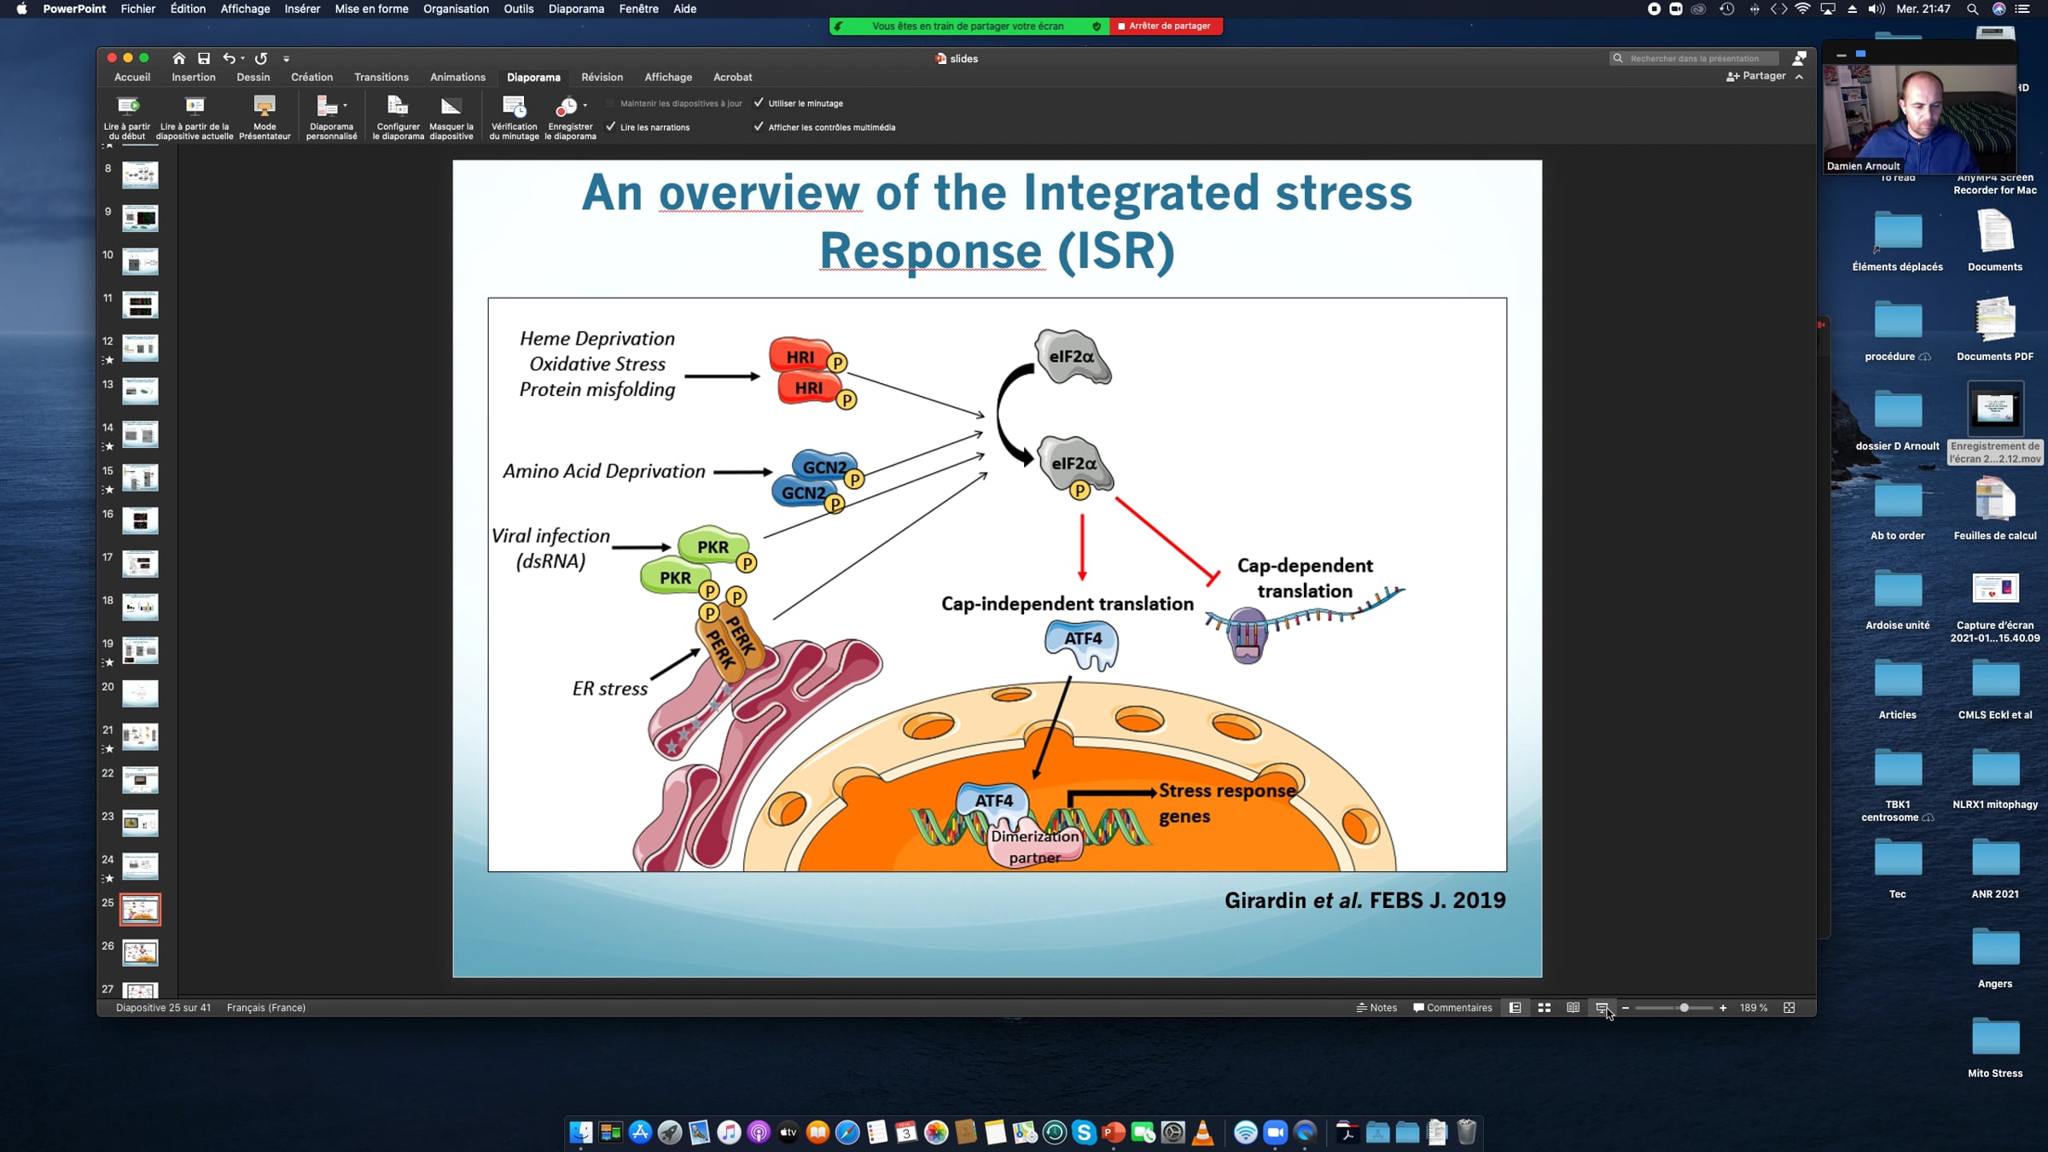Click the Save icon in title bar

coord(204,58)
